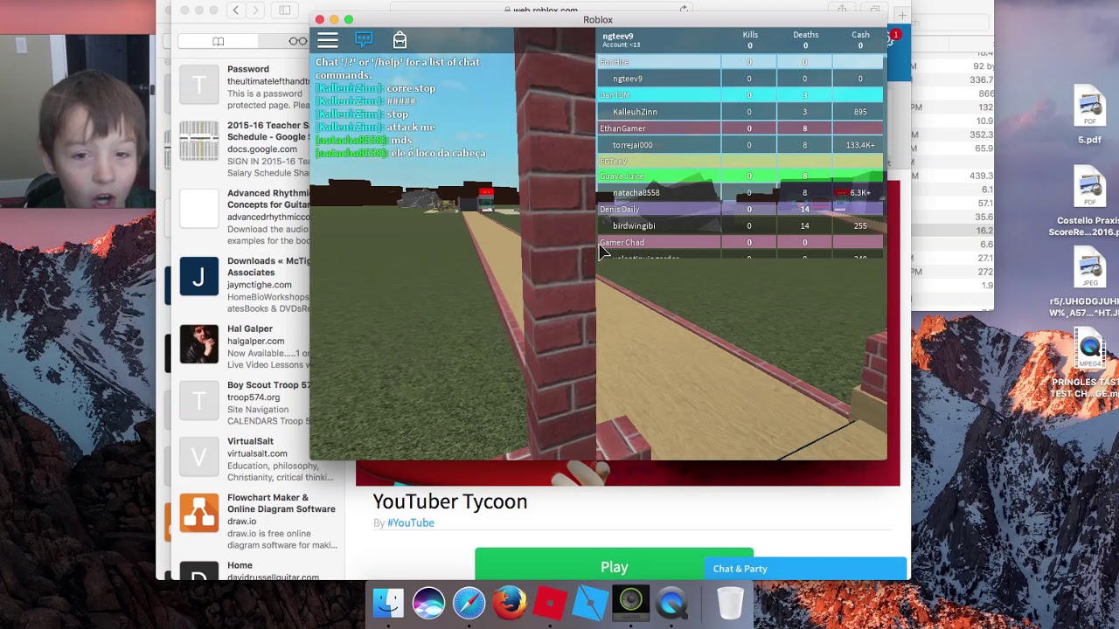Click Deaths column header in leaderboard
The image size is (1119, 629).
[805, 35]
